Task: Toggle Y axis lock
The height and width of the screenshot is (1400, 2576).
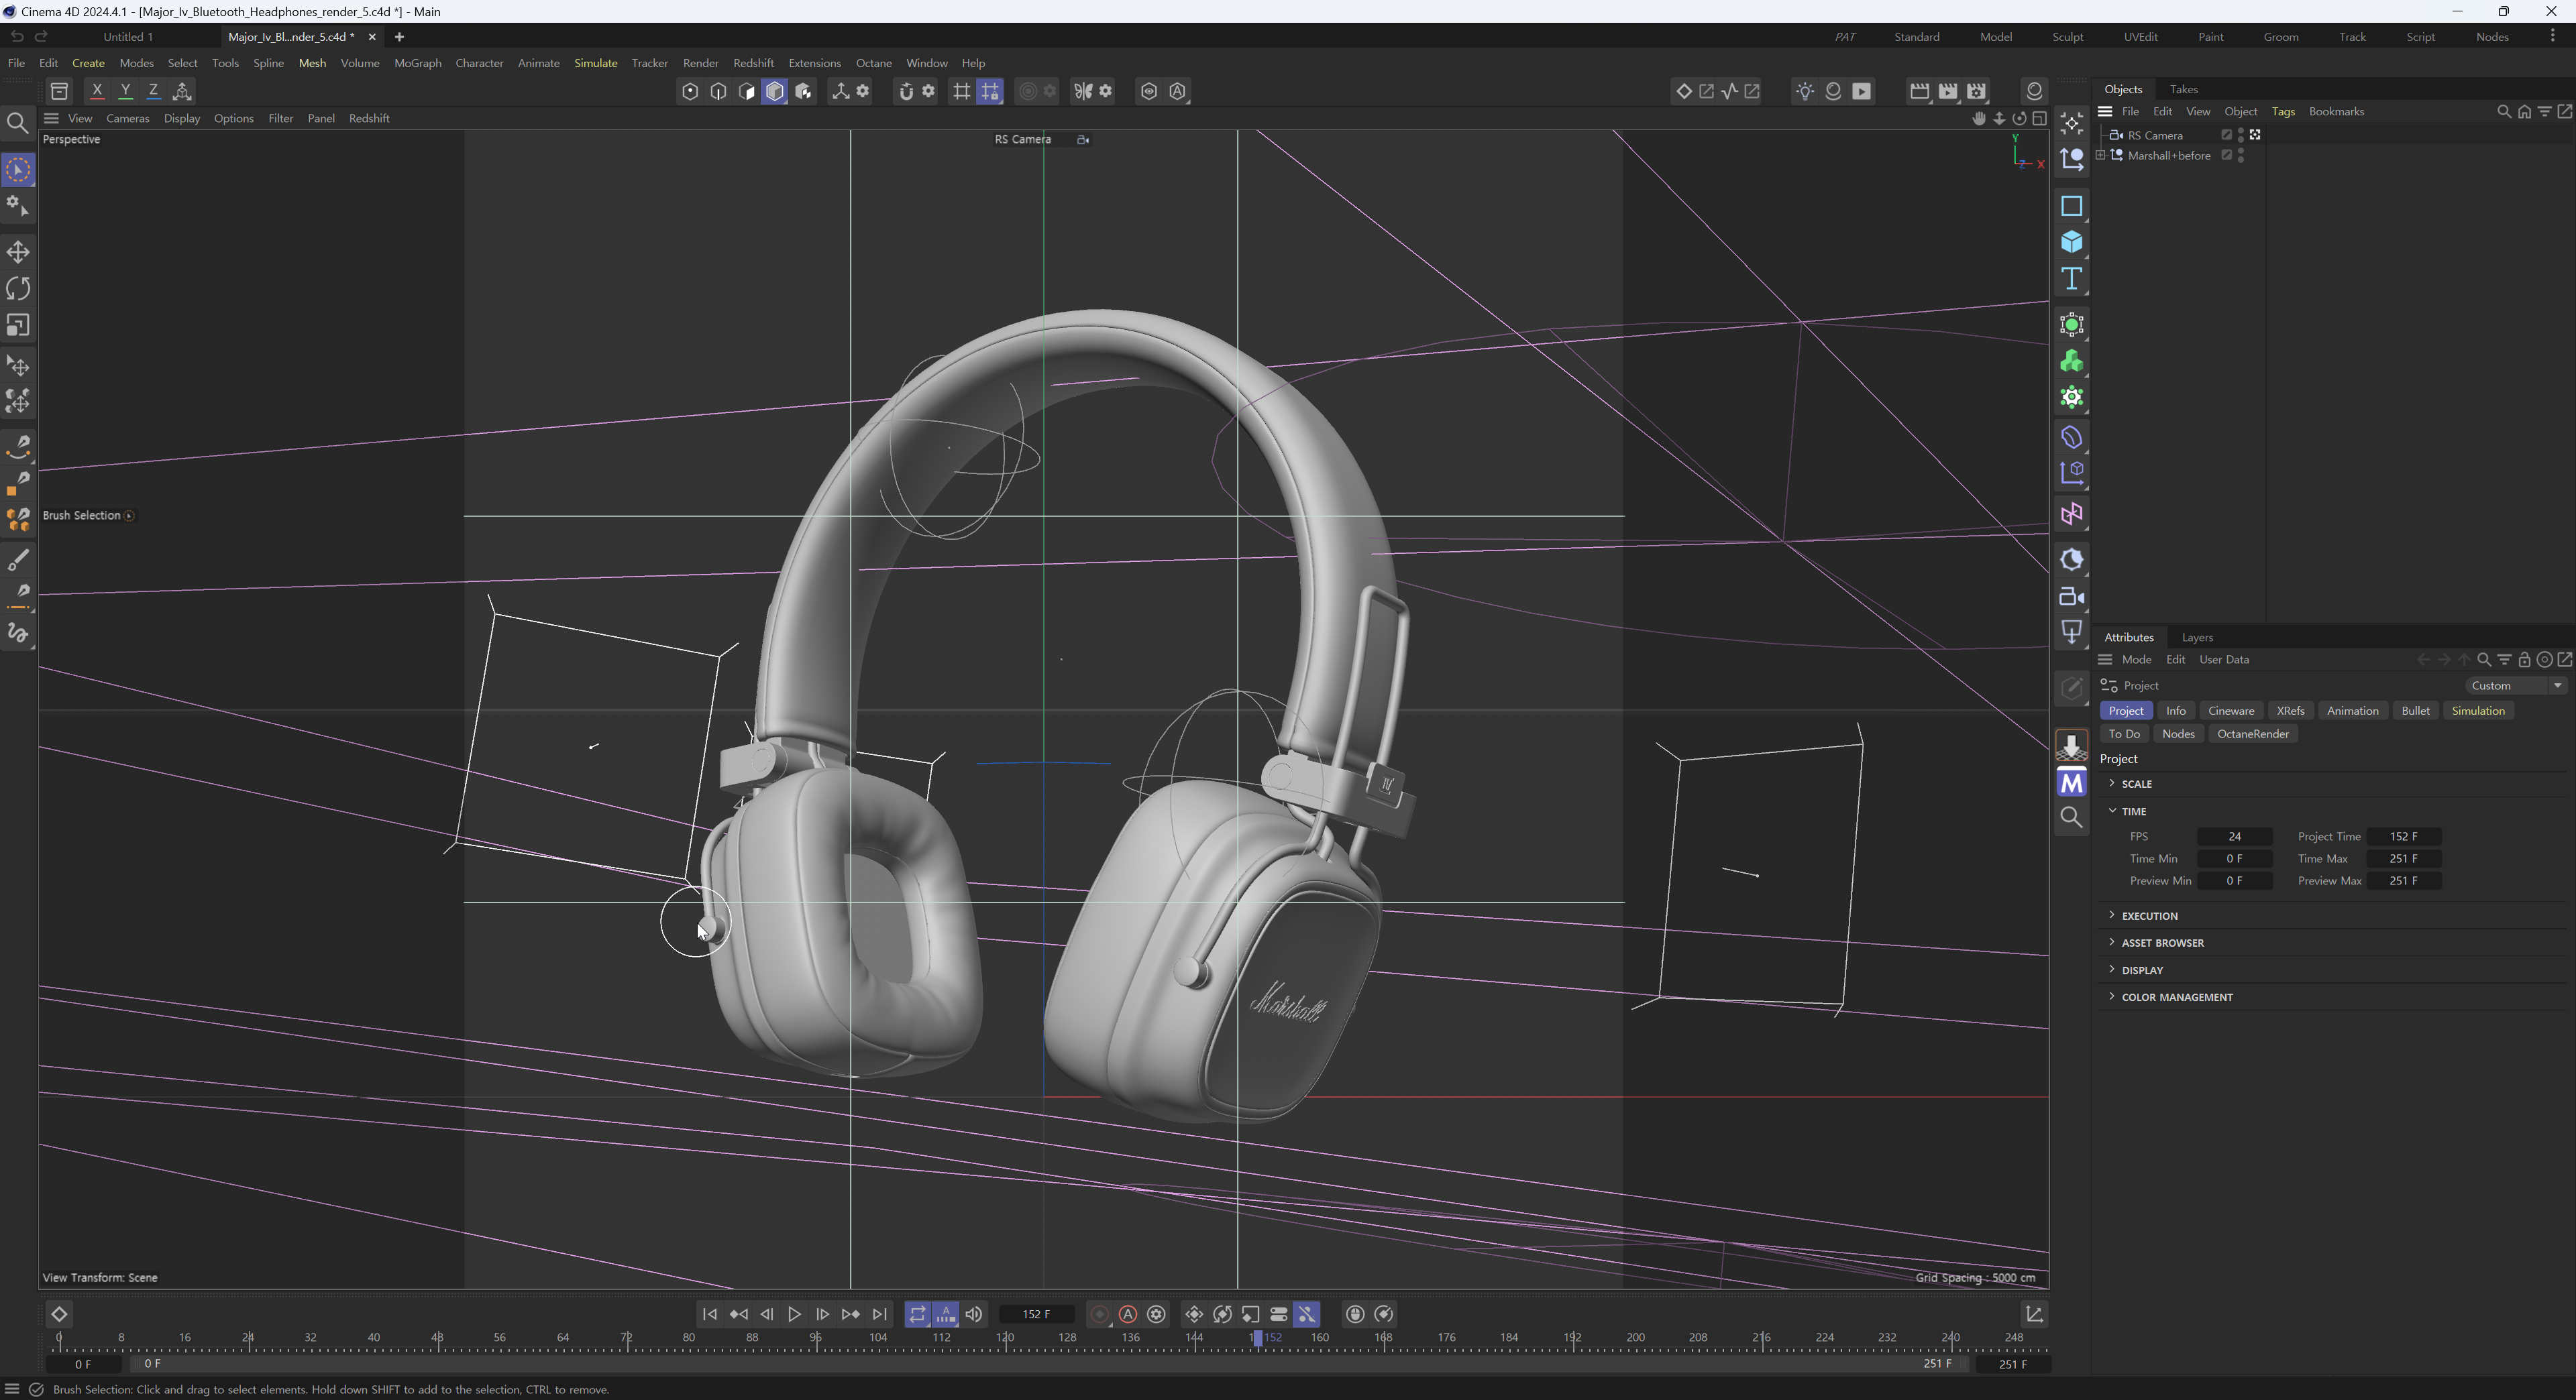Action: pyautogui.click(x=125, y=91)
